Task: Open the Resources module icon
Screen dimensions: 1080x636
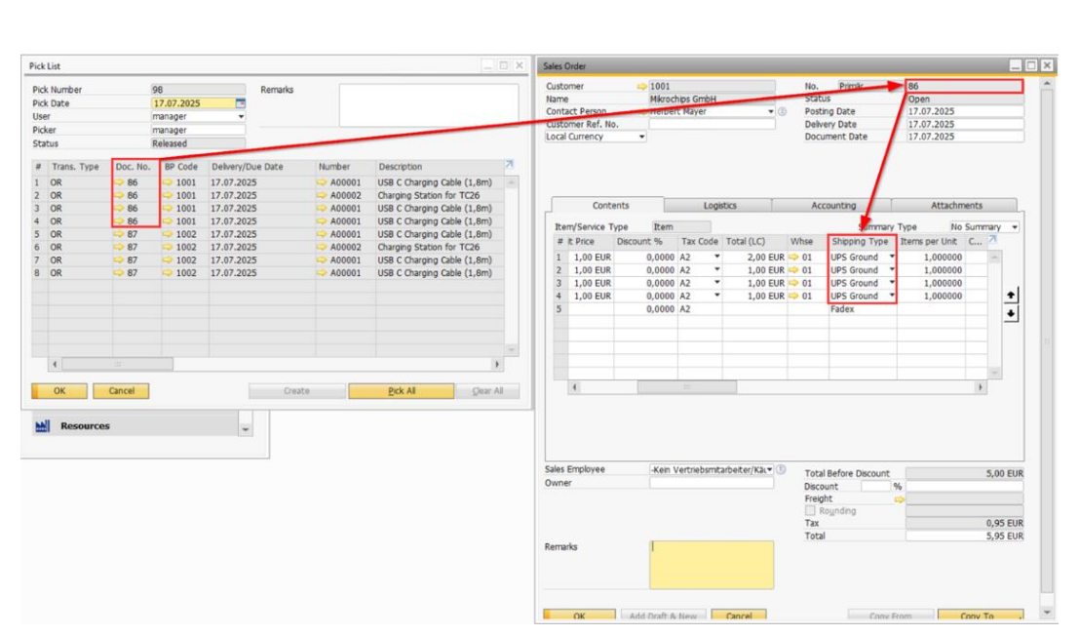Action: [x=42, y=426]
